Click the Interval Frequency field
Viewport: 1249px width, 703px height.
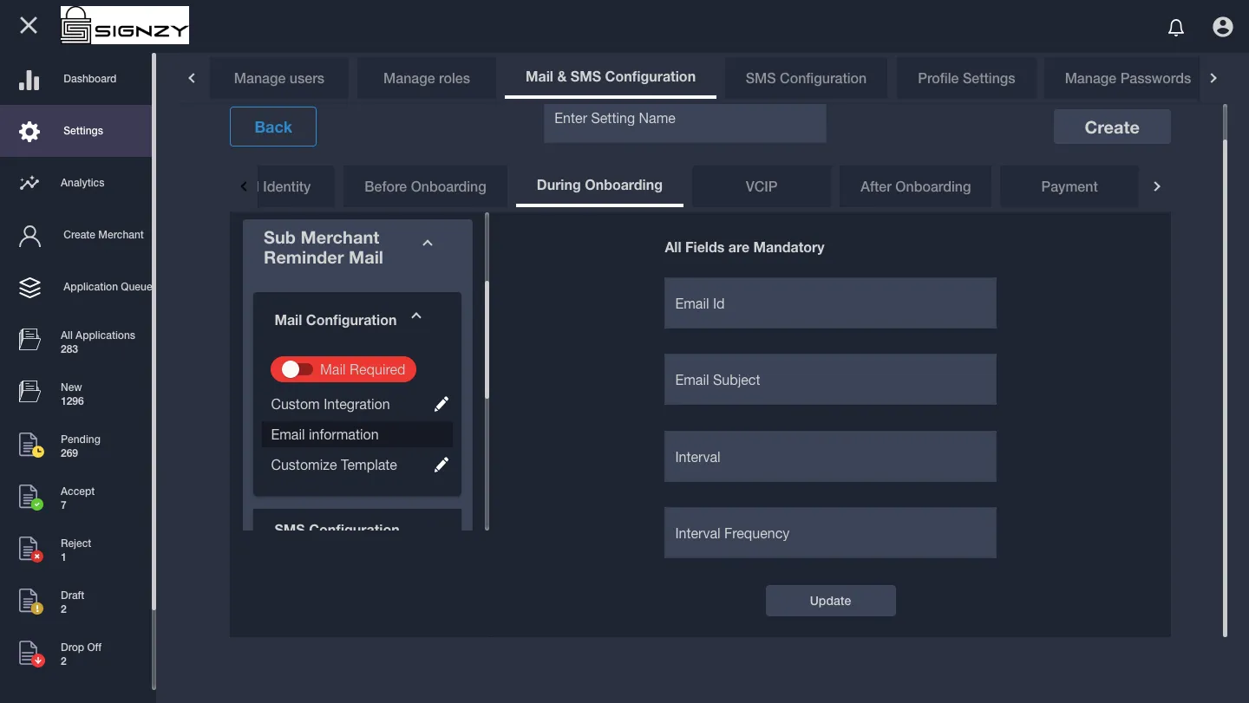(830, 533)
